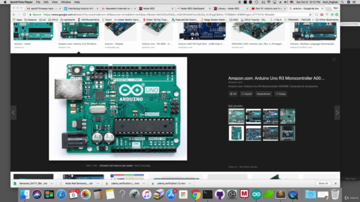The image size is (360, 202).
Task: Open Photos from the Dock
Action: click(85, 195)
